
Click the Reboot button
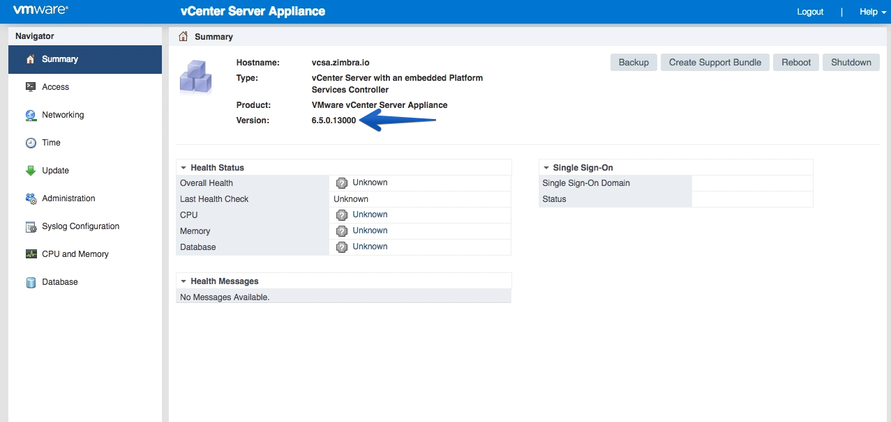[796, 62]
